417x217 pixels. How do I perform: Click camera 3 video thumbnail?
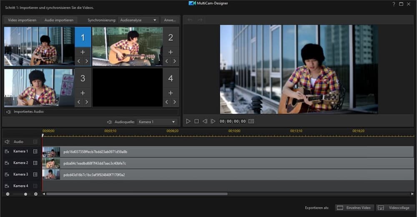point(39,87)
